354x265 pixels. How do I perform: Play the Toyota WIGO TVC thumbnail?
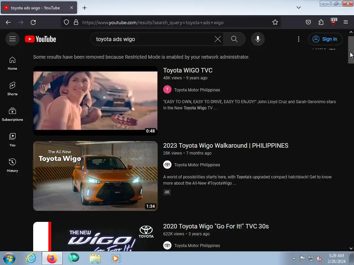coord(95,101)
